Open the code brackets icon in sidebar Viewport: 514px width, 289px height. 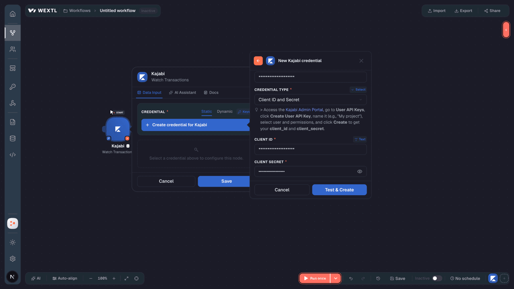[x=12, y=155]
